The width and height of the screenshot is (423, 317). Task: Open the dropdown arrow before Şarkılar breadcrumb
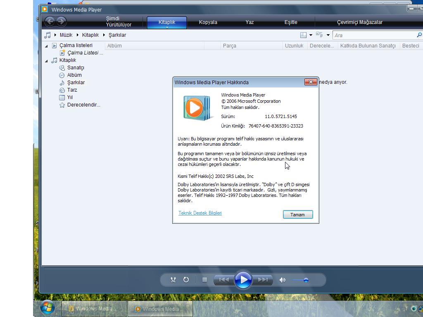pyautogui.click(x=104, y=35)
